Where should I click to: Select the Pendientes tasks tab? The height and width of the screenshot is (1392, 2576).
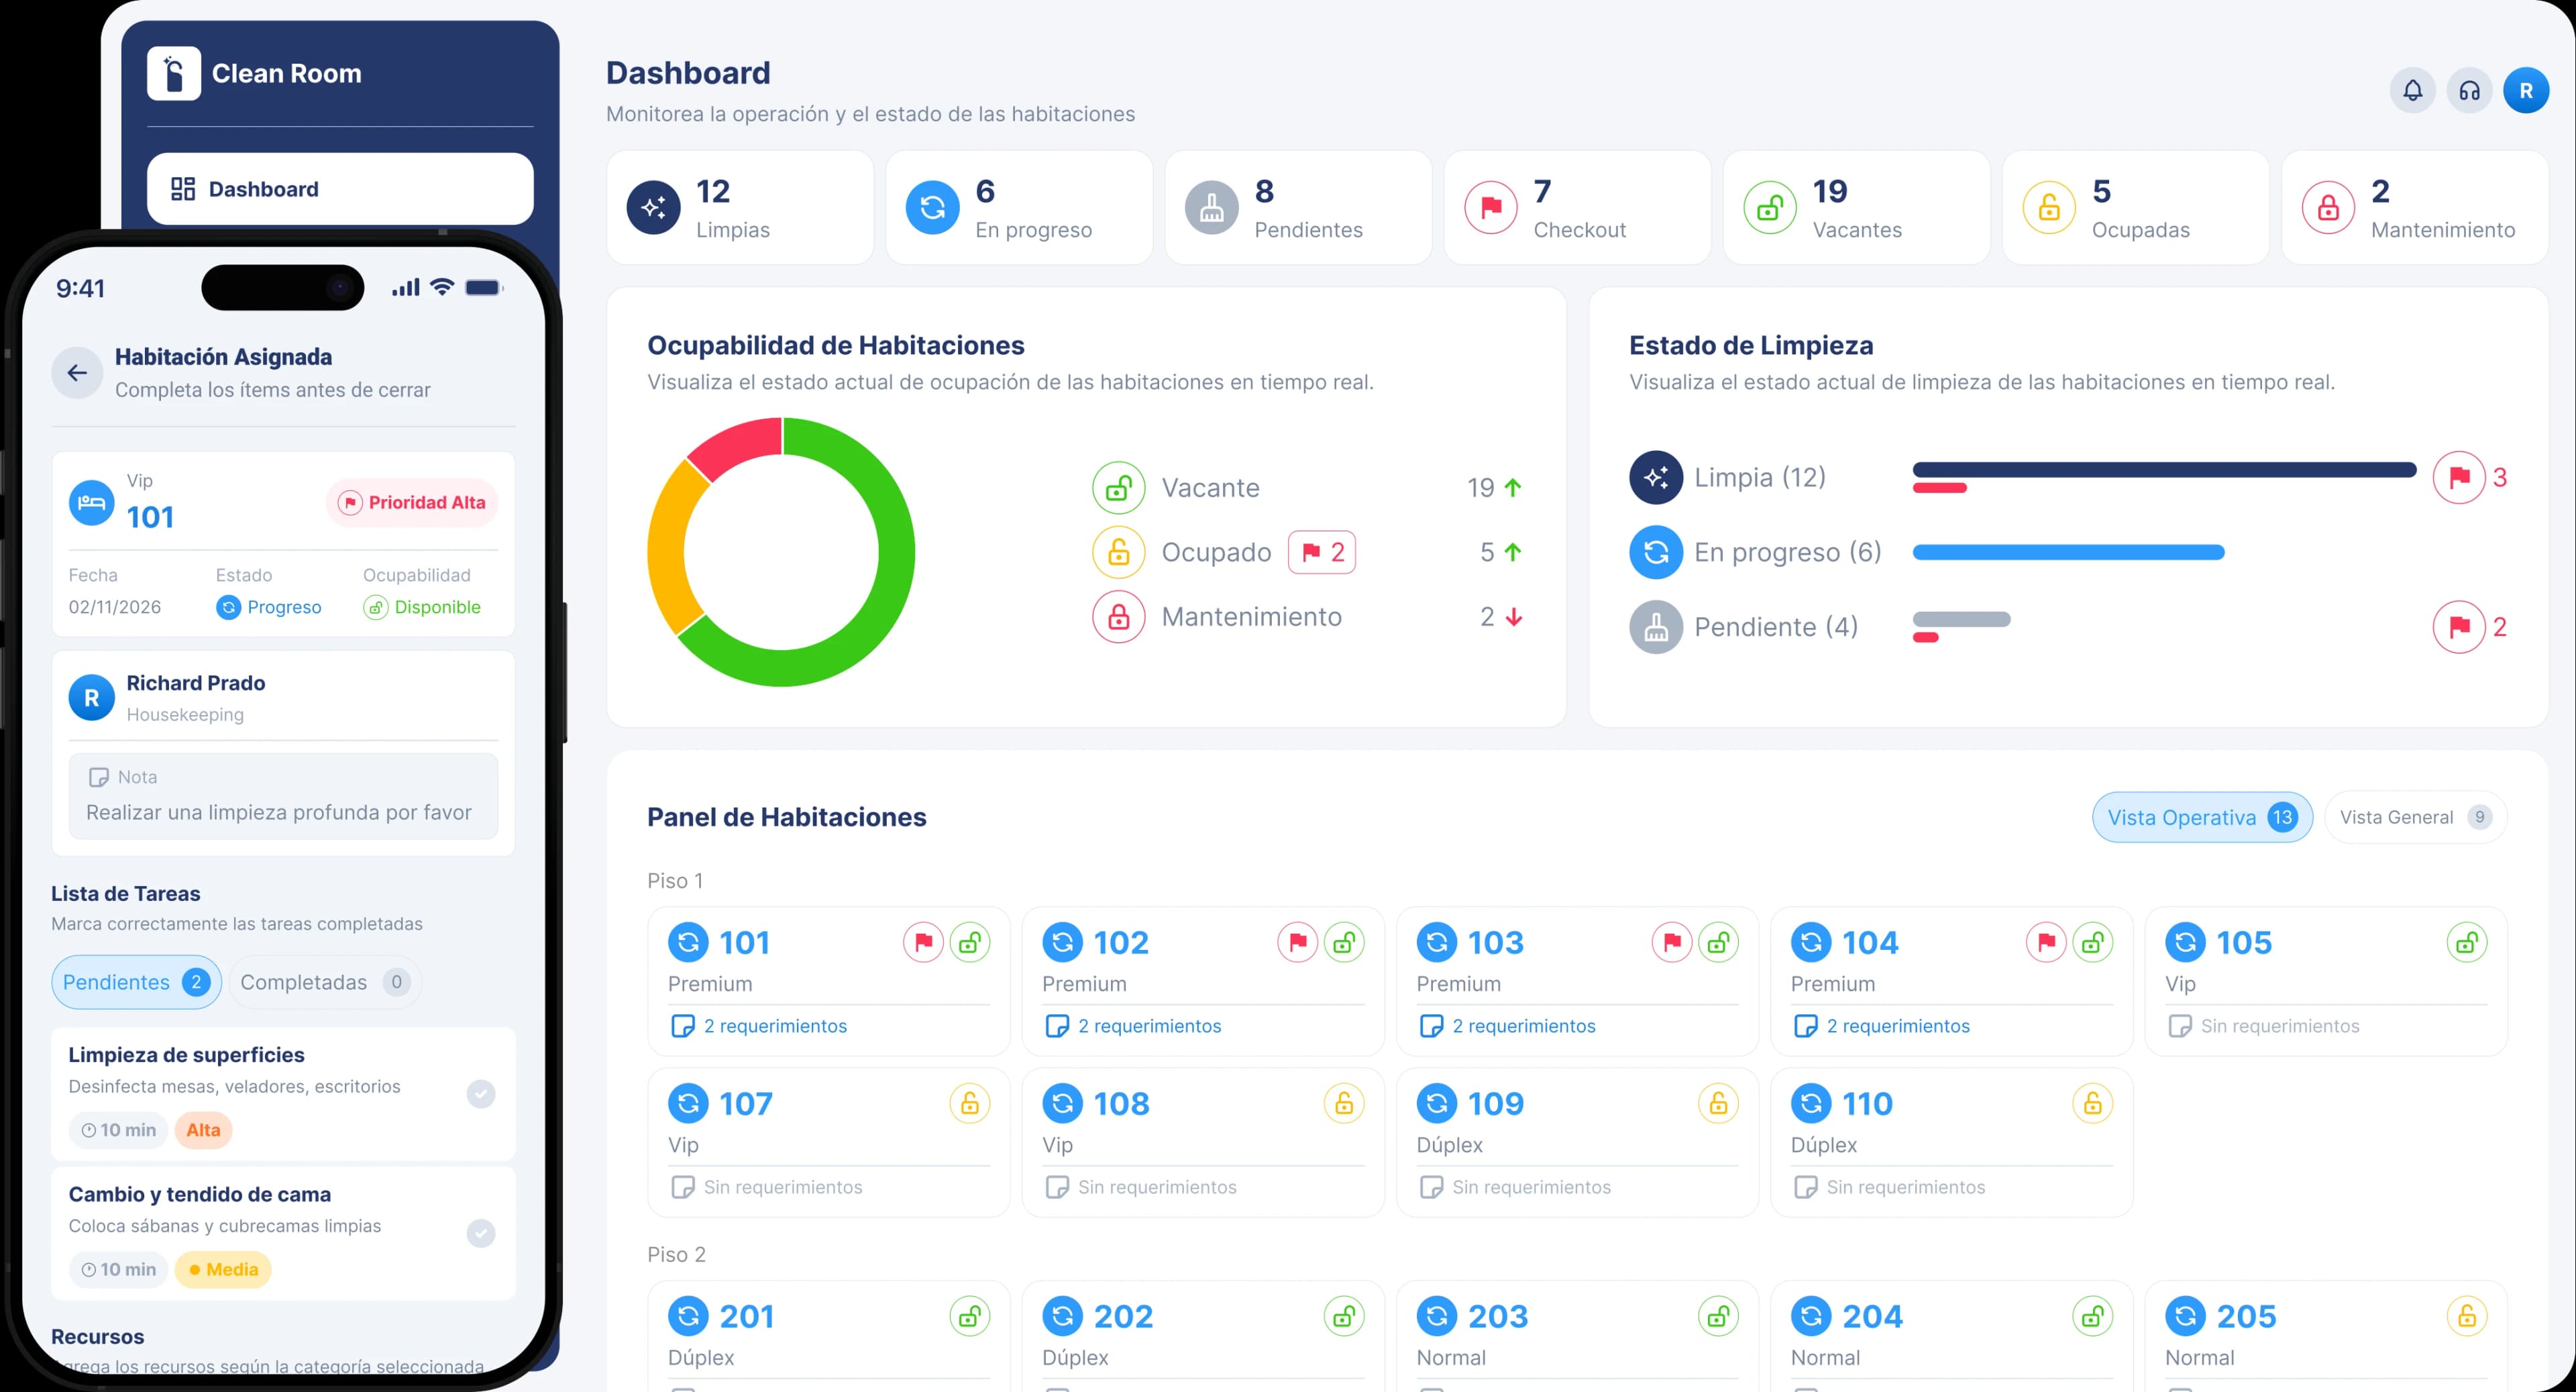(136, 982)
